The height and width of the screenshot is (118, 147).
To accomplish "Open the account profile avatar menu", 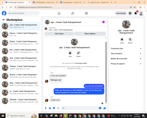I will click(x=141, y=13).
